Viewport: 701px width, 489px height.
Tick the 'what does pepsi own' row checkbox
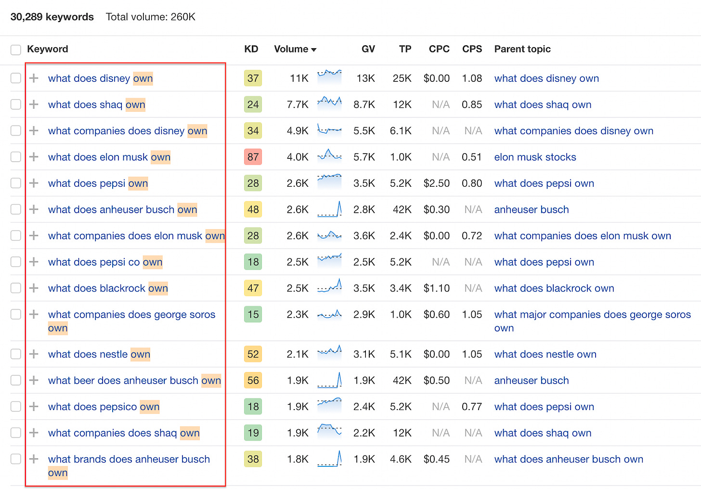16,183
